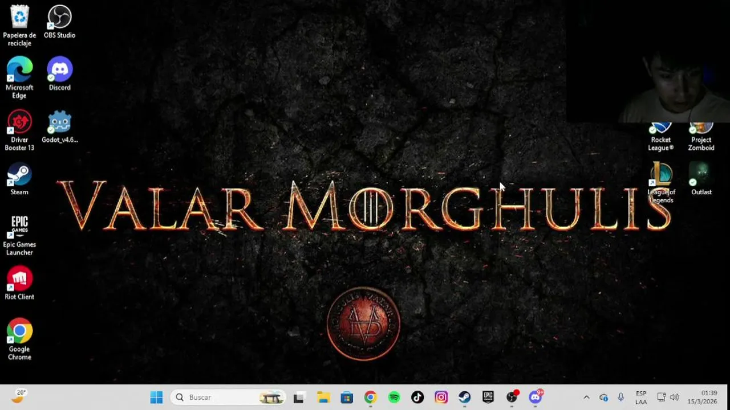Open the Papelera de reciclaje icon

coord(19,25)
